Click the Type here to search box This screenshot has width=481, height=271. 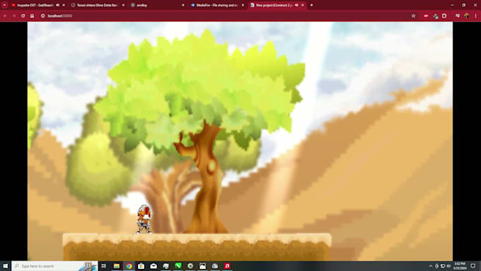coord(54,266)
